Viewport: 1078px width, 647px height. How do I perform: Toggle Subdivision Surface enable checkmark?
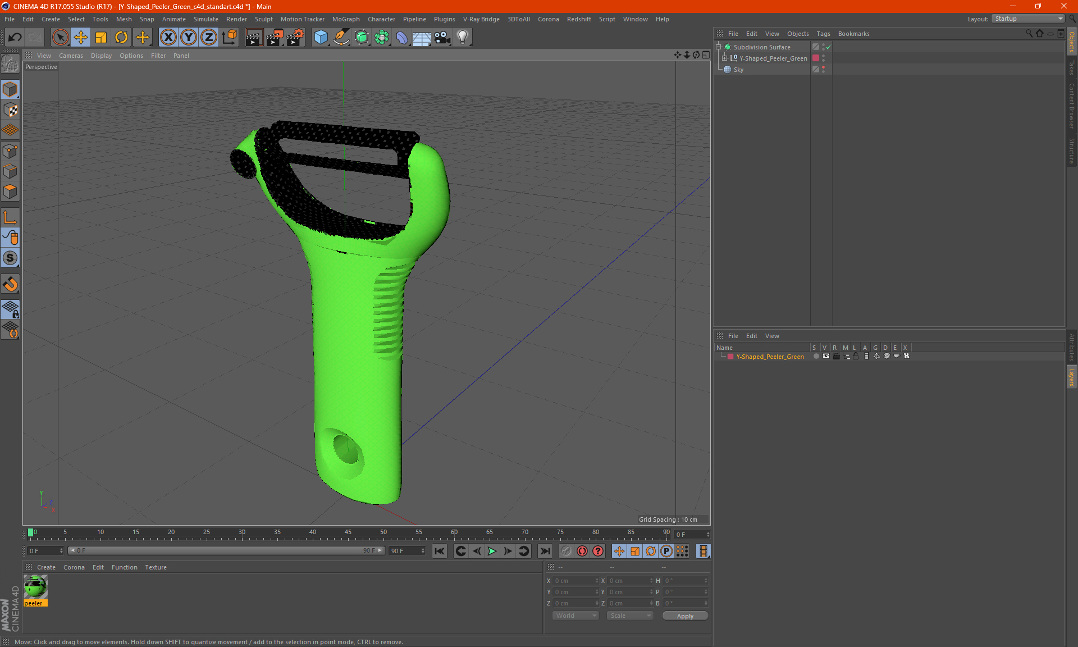tap(829, 47)
